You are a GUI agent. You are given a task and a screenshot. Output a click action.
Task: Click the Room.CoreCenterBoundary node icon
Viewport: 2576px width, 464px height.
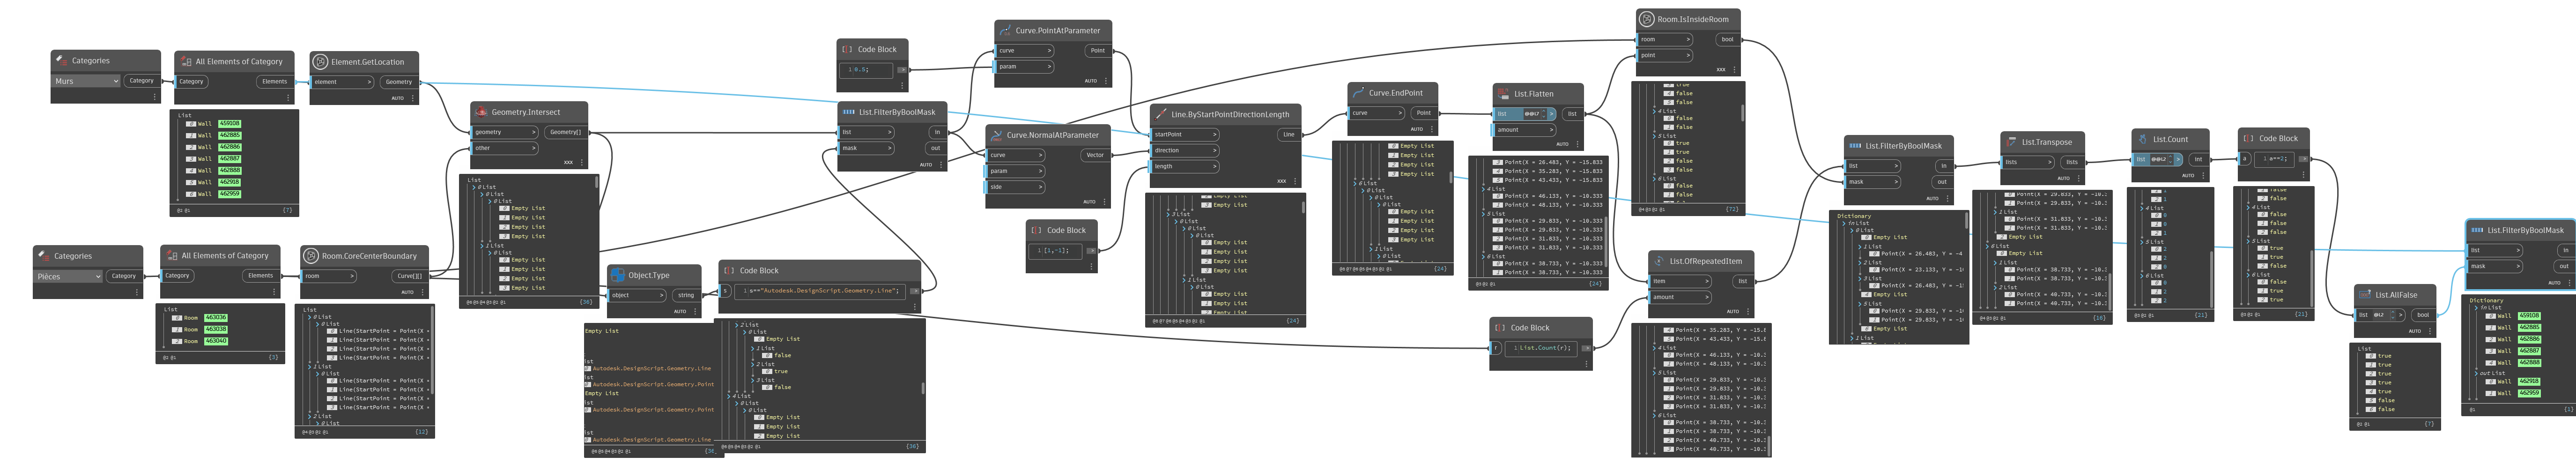point(311,256)
